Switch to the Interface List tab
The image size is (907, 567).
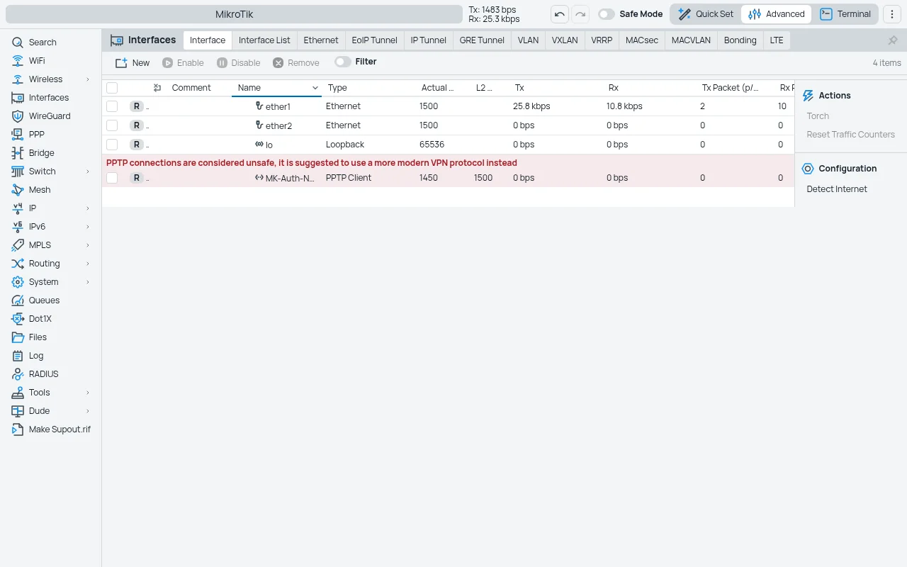coord(264,40)
